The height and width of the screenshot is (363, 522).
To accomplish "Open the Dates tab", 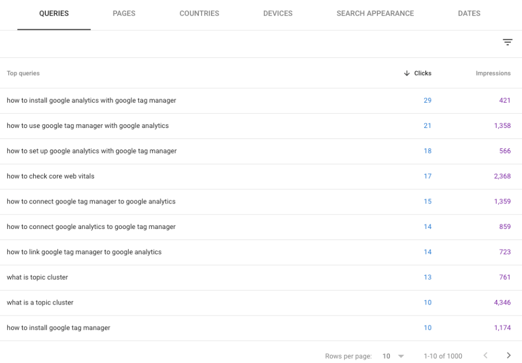I will click(x=469, y=14).
